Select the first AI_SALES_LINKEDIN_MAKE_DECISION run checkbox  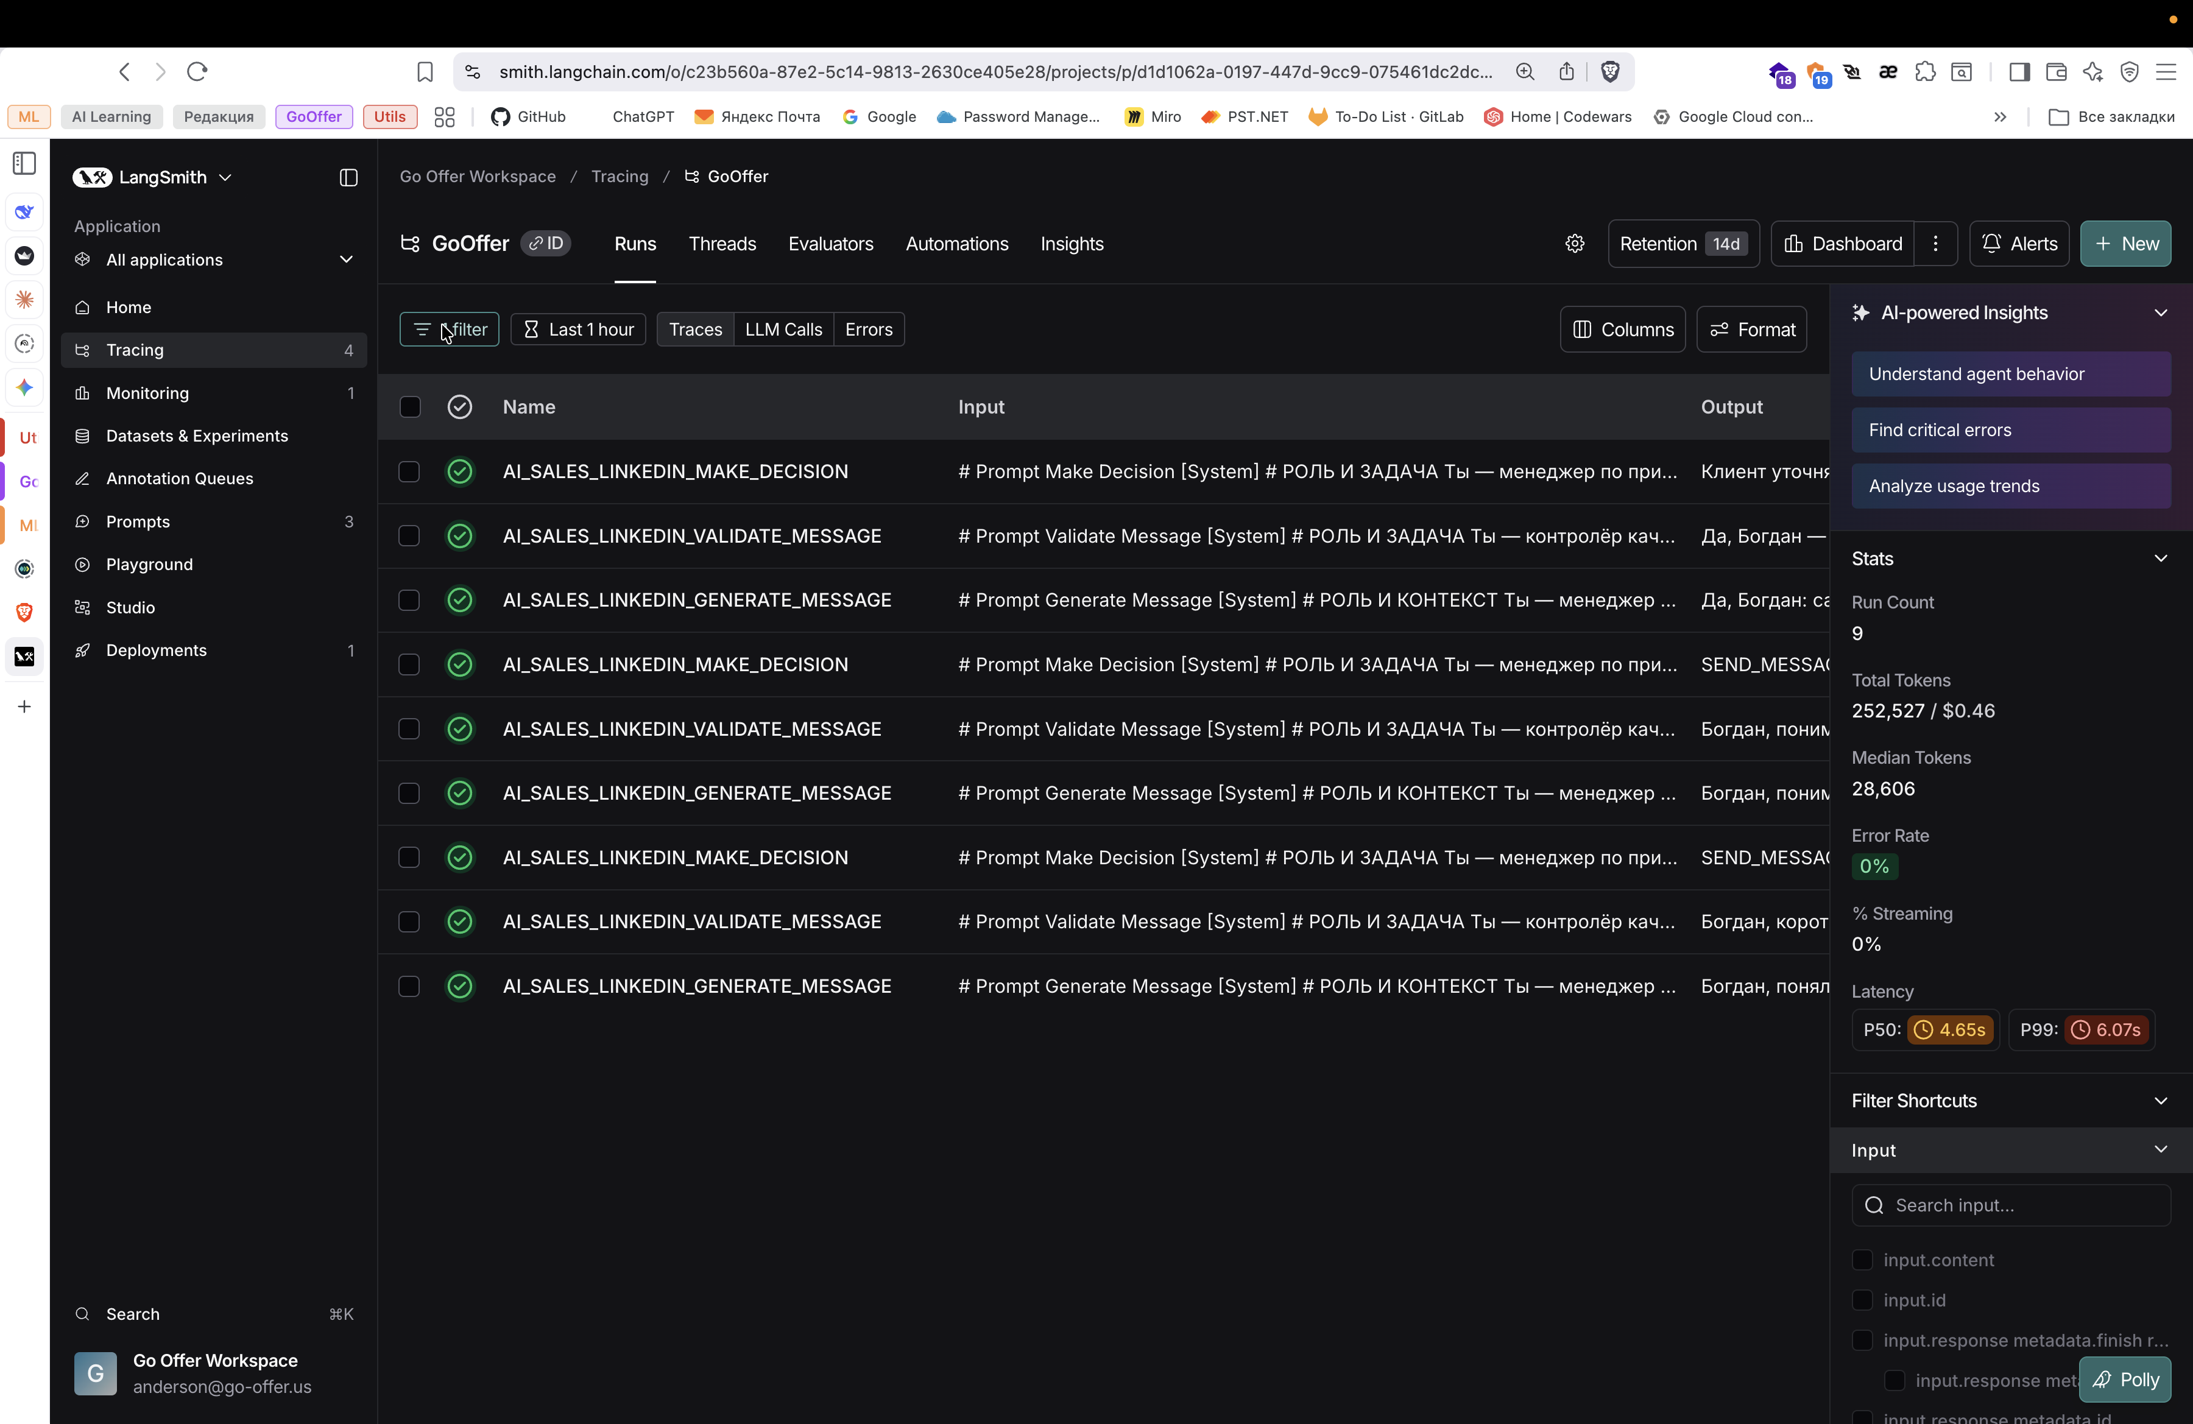point(409,471)
